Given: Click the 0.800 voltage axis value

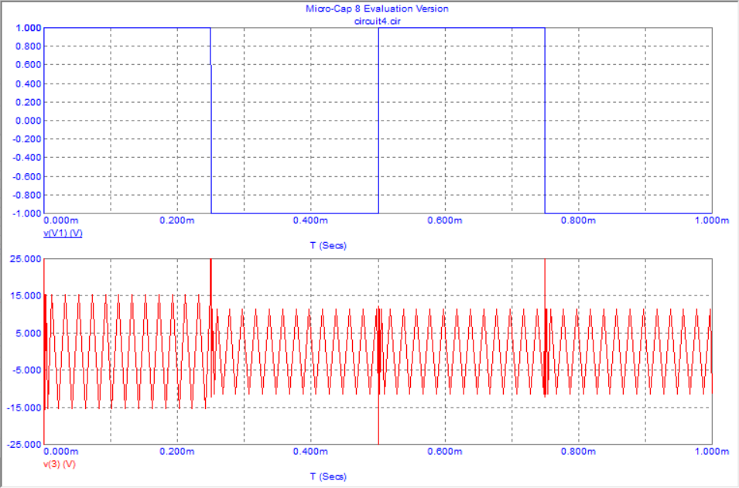Looking at the screenshot, I should (29, 46).
